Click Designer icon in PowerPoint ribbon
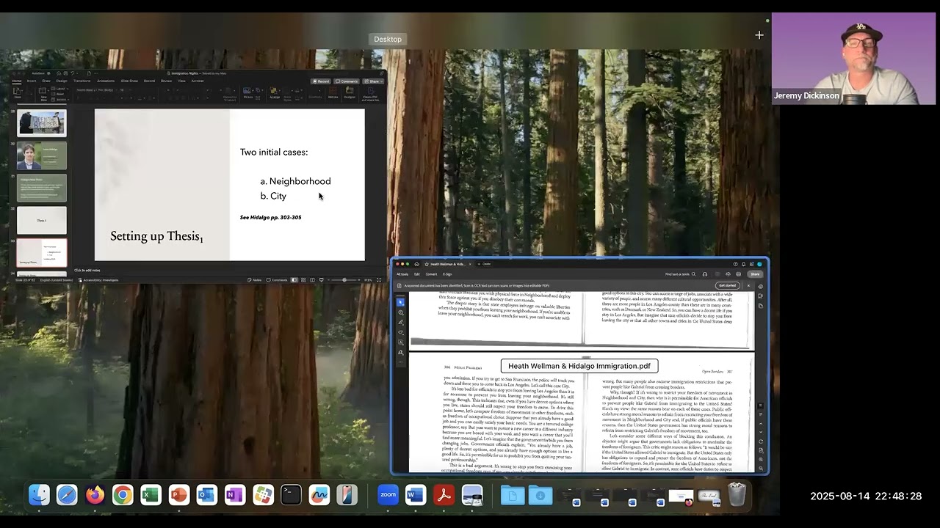 coord(350,92)
